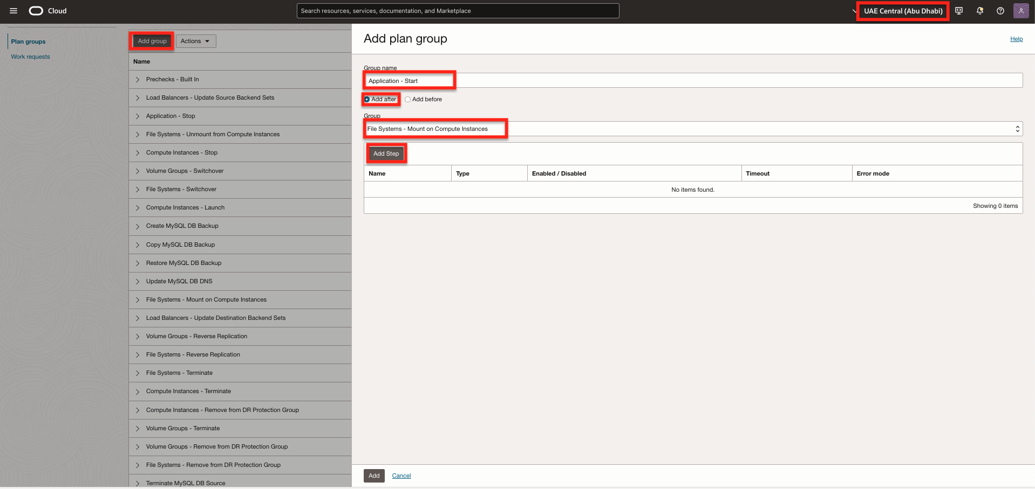Expand Restore MySQL DB Backup group
Screen dimensions: 1035x489
click(x=138, y=263)
